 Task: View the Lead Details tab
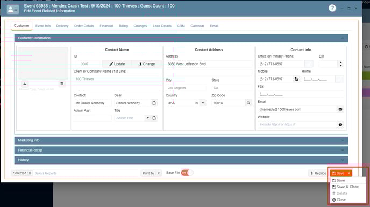162,26
